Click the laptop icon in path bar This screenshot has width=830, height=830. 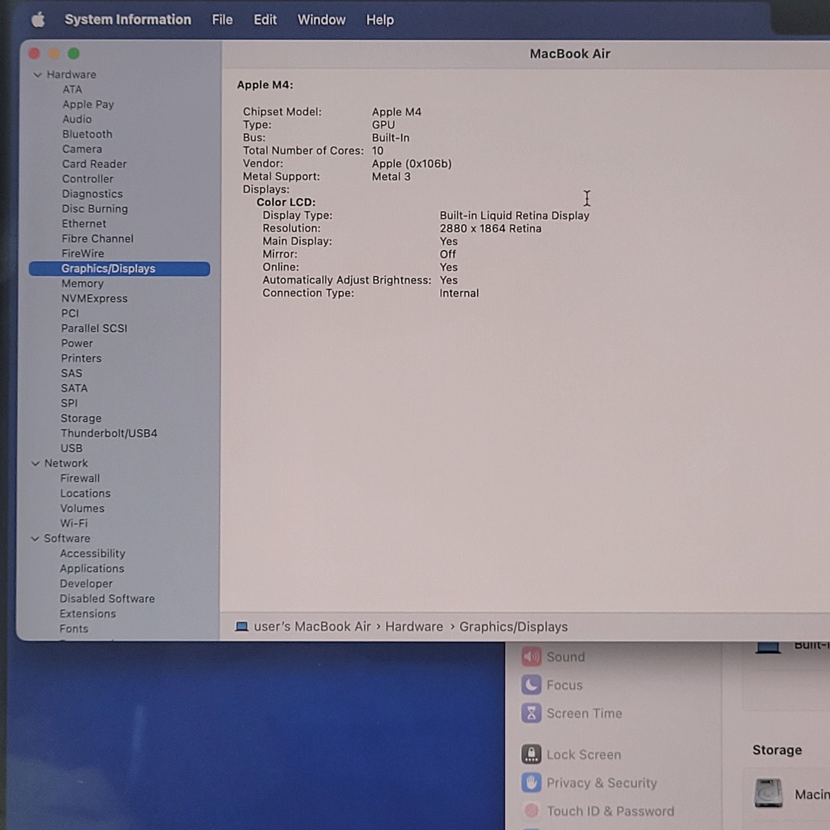(x=242, y=627)
